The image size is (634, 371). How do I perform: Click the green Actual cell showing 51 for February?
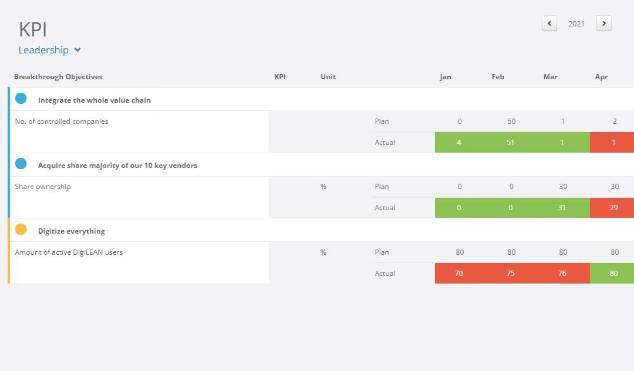click(x=510, y=142)
